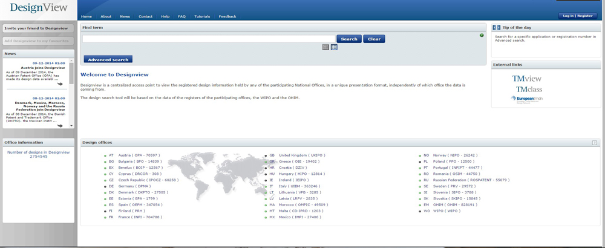Open the Feedback menu item
Viewport: 605px width, 248px height.
227,16
